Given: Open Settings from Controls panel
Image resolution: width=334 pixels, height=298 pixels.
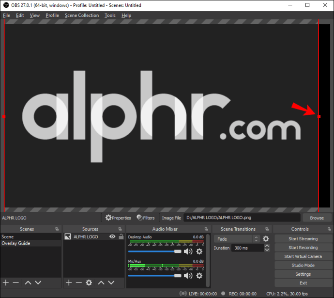Looking at the screenshot, I should point(303,274).
